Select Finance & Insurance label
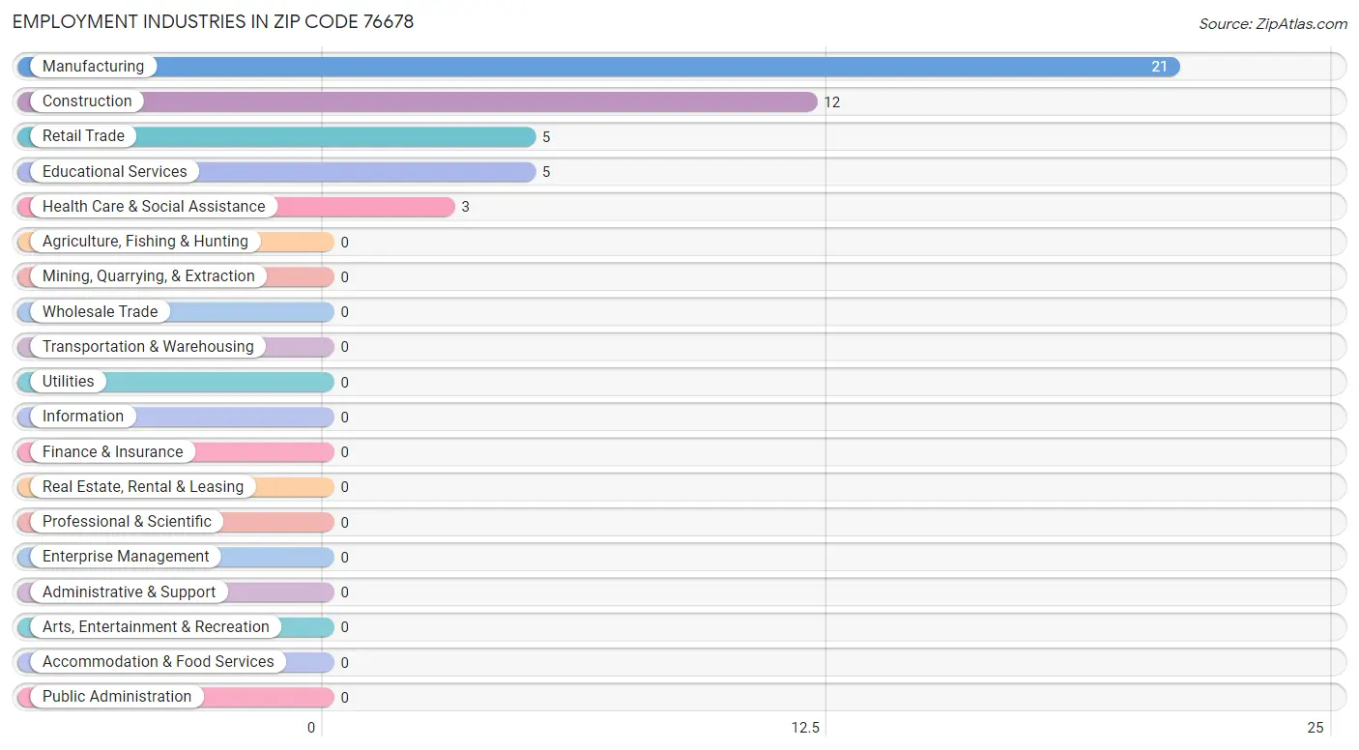 coord(112,451)
